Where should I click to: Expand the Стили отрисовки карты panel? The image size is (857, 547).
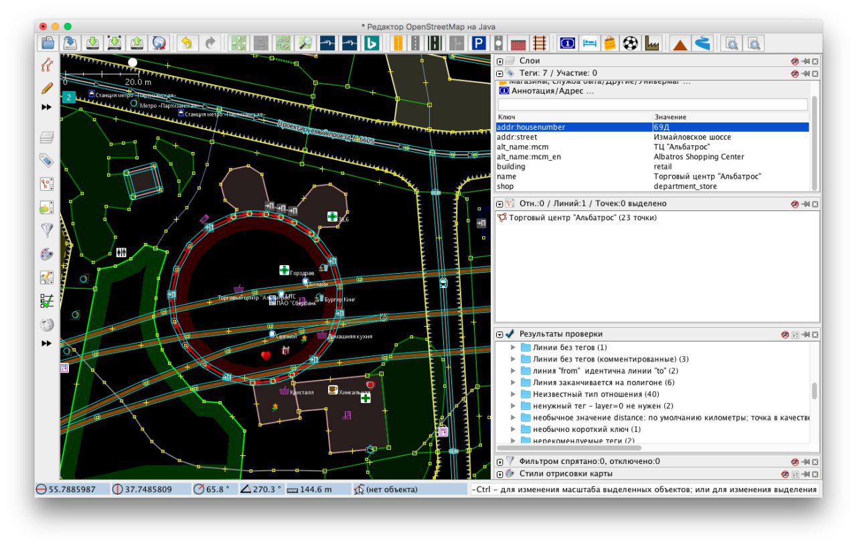point(499,474)
